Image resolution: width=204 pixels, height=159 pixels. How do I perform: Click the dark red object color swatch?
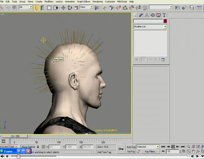coord(165,21)
